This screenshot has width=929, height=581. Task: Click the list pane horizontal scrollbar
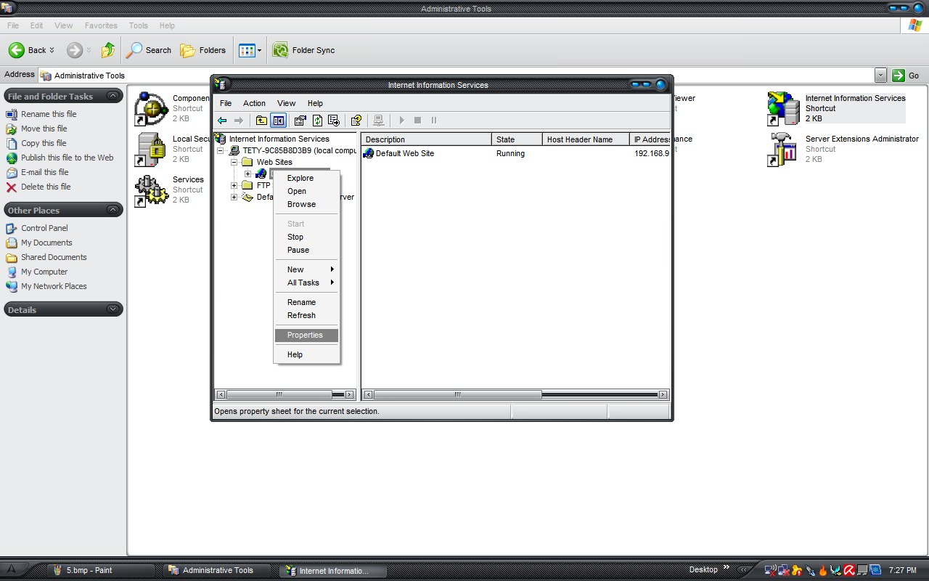pyautogui.click(x=515, y=394)
